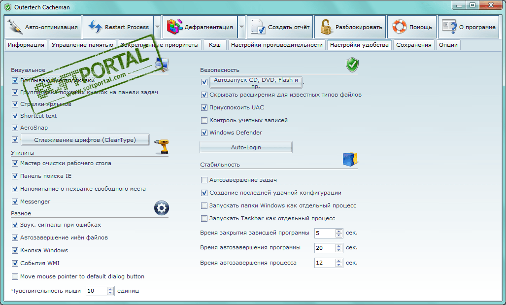
Task: Click the Время закрытия зависшей программы field
Action: click(x=325, y=233)
